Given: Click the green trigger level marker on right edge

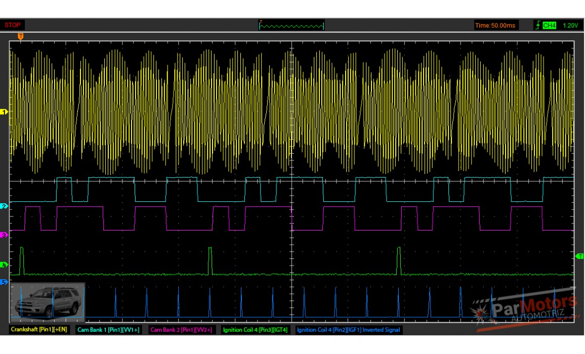Looking at the screenshot, I should (x=580, y=256).
